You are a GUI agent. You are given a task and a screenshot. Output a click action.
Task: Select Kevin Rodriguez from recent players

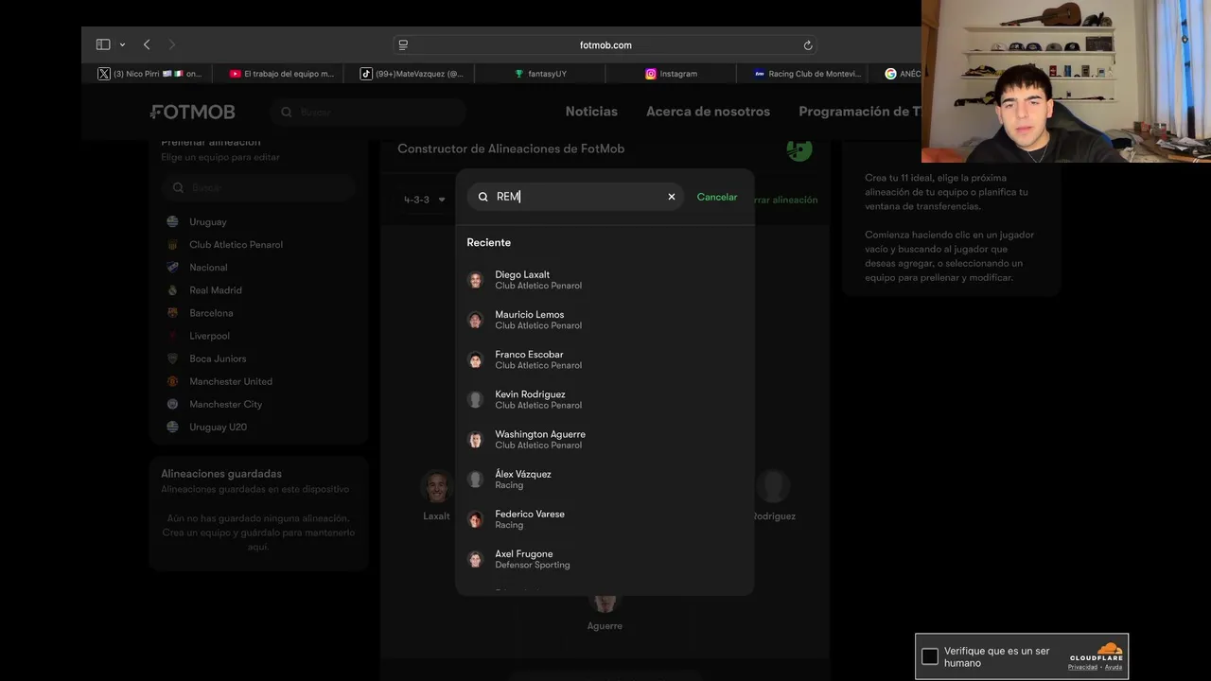click(605, 399)
